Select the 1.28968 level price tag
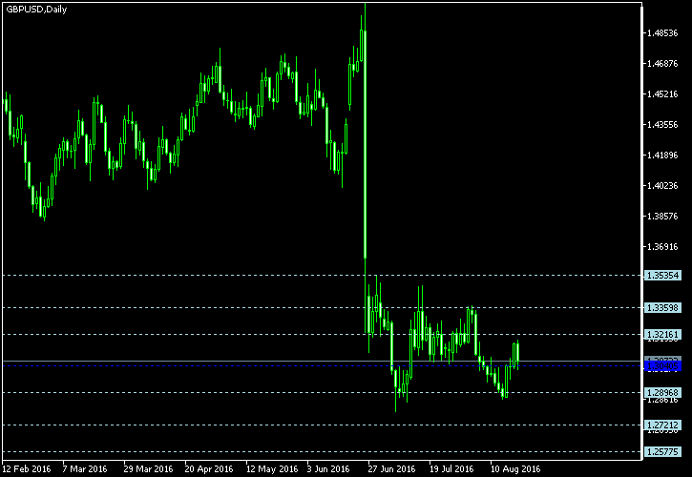This screenshot has width=692, height=477. point(662,392)
